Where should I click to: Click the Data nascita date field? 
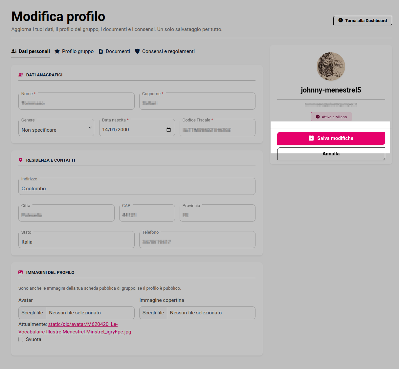click(x=137, y=128)
